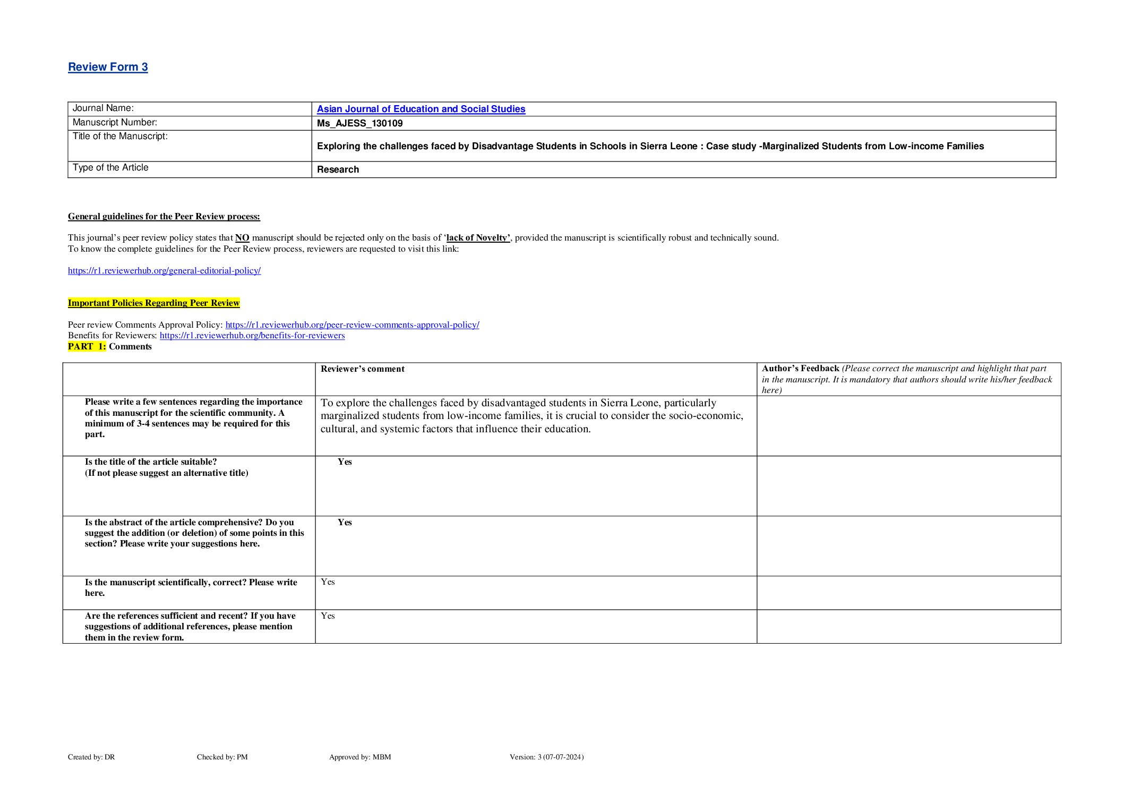
Task: Click General guidelines for Peer Review heading
Action: (164, 217)
